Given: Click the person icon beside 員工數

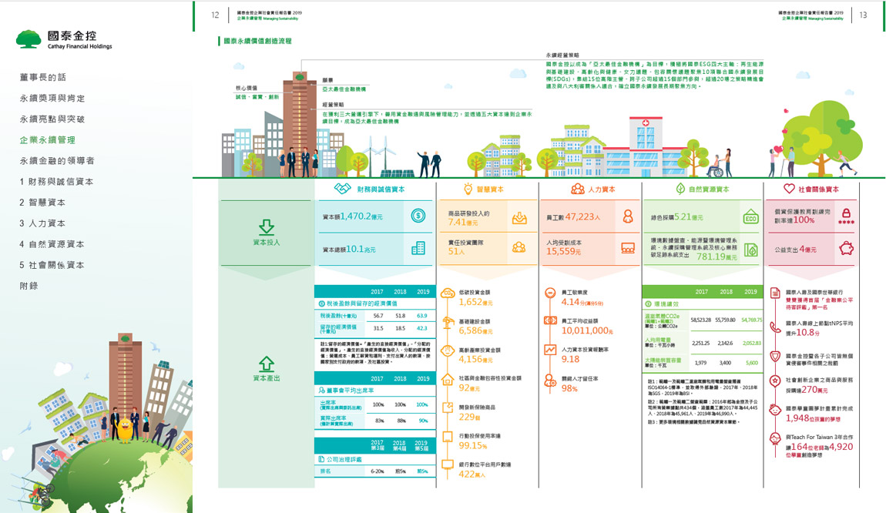Looking at the screenshot, I should tap(627, 216).
